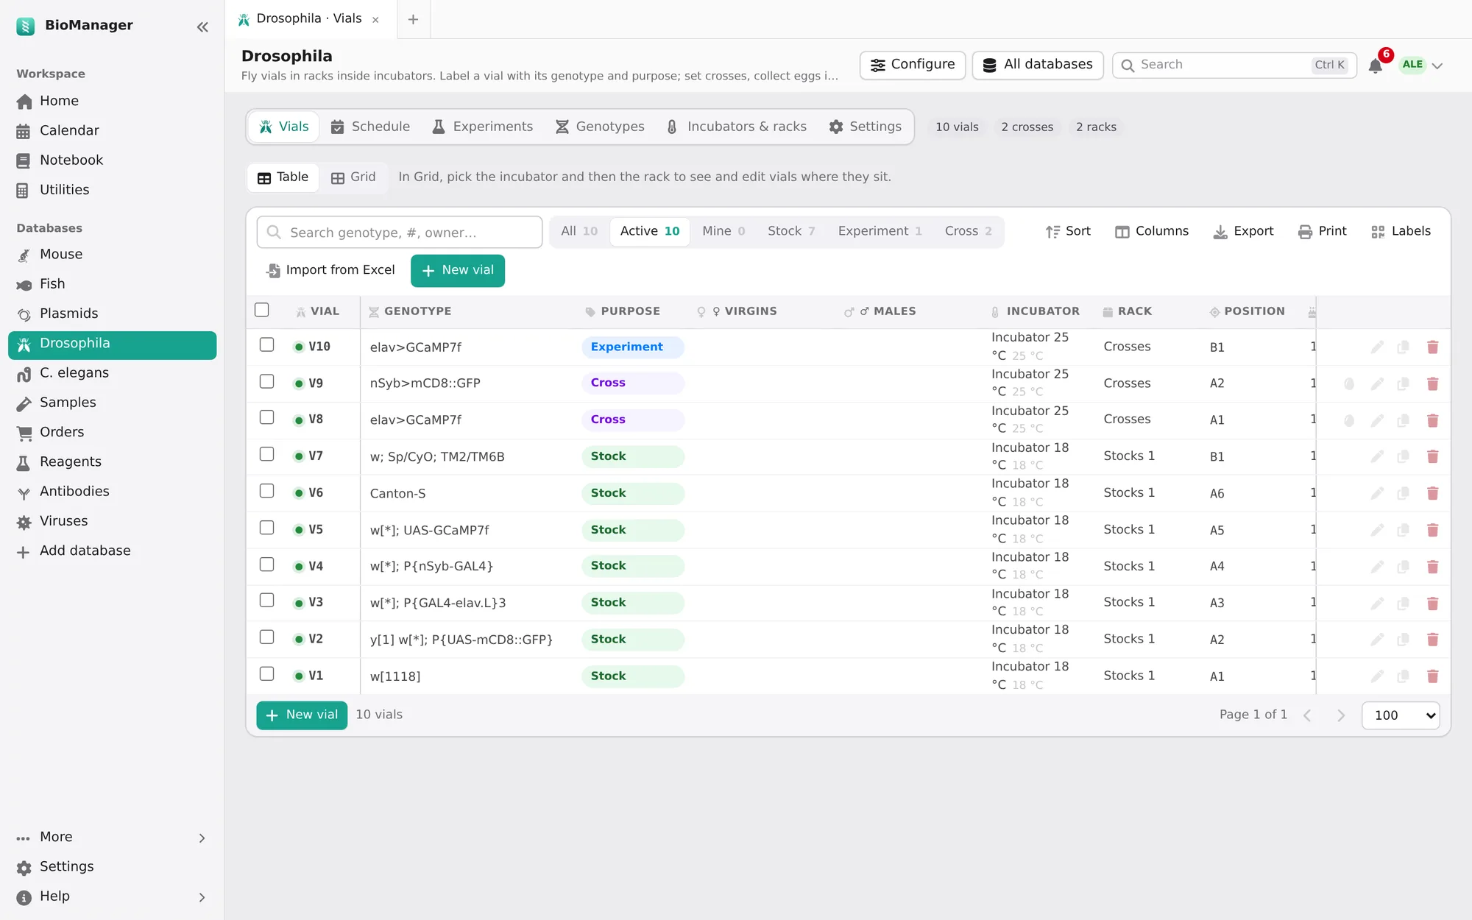1472x920 pixels.
Task: Check the box for vial V10
Action: tap(267, 344)
